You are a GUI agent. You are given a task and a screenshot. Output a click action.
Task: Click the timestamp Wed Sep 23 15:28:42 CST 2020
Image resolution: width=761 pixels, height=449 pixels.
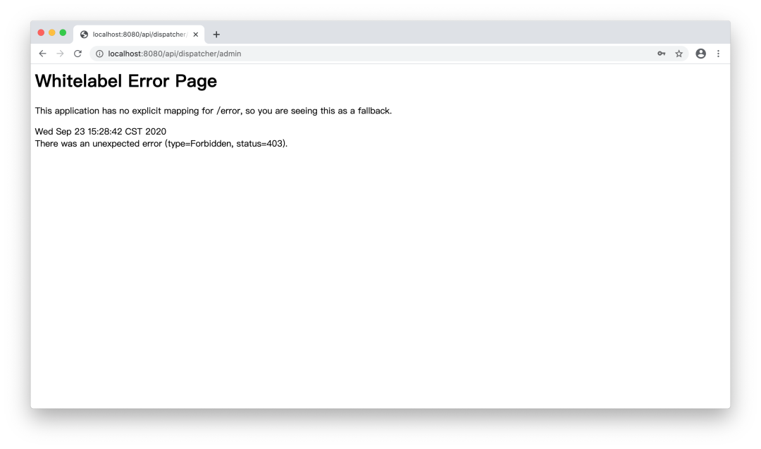click(101, 132)
